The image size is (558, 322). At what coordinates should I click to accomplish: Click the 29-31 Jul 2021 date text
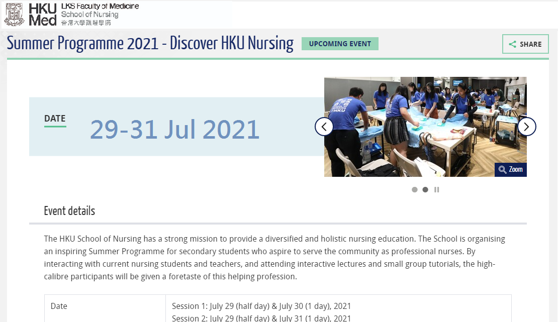[174, 130]
